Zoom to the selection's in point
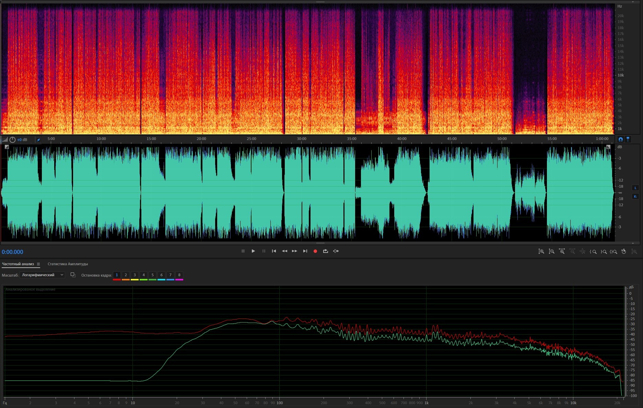This screenshot has height=408, width=643. pyautogui.click(x=593, y=252)
